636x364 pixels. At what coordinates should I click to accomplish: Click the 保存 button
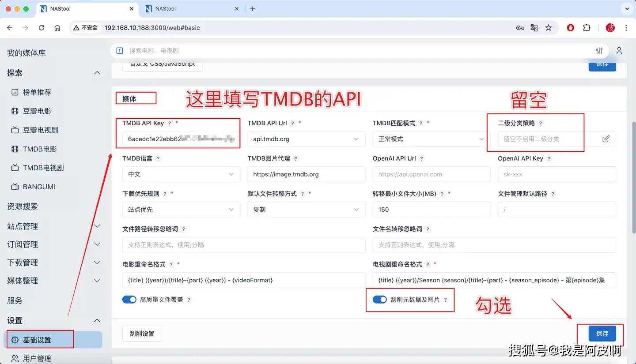click(x=602, y=334)
